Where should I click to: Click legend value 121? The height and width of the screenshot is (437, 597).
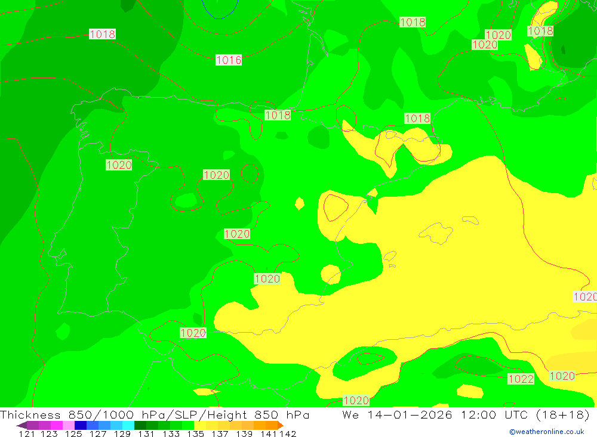pos(27,434)
